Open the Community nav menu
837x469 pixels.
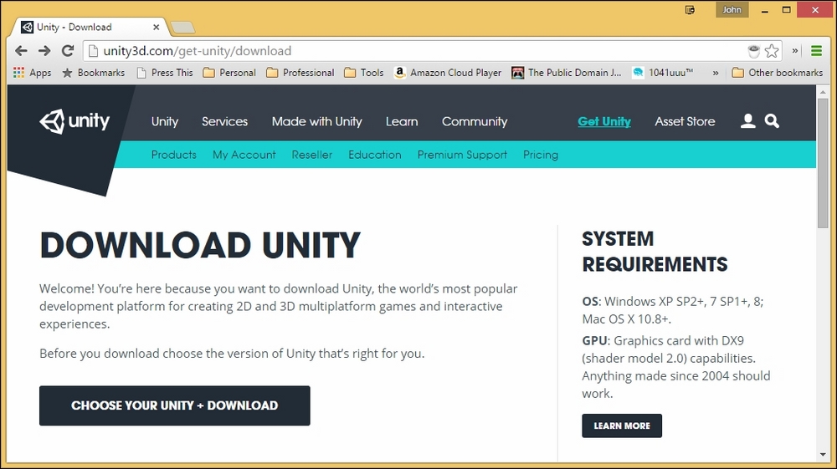point(475,121)
